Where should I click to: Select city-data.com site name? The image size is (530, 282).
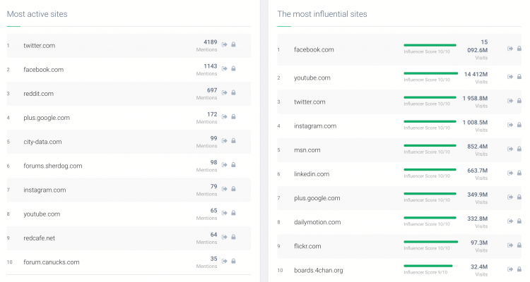[x=42, y=142]
